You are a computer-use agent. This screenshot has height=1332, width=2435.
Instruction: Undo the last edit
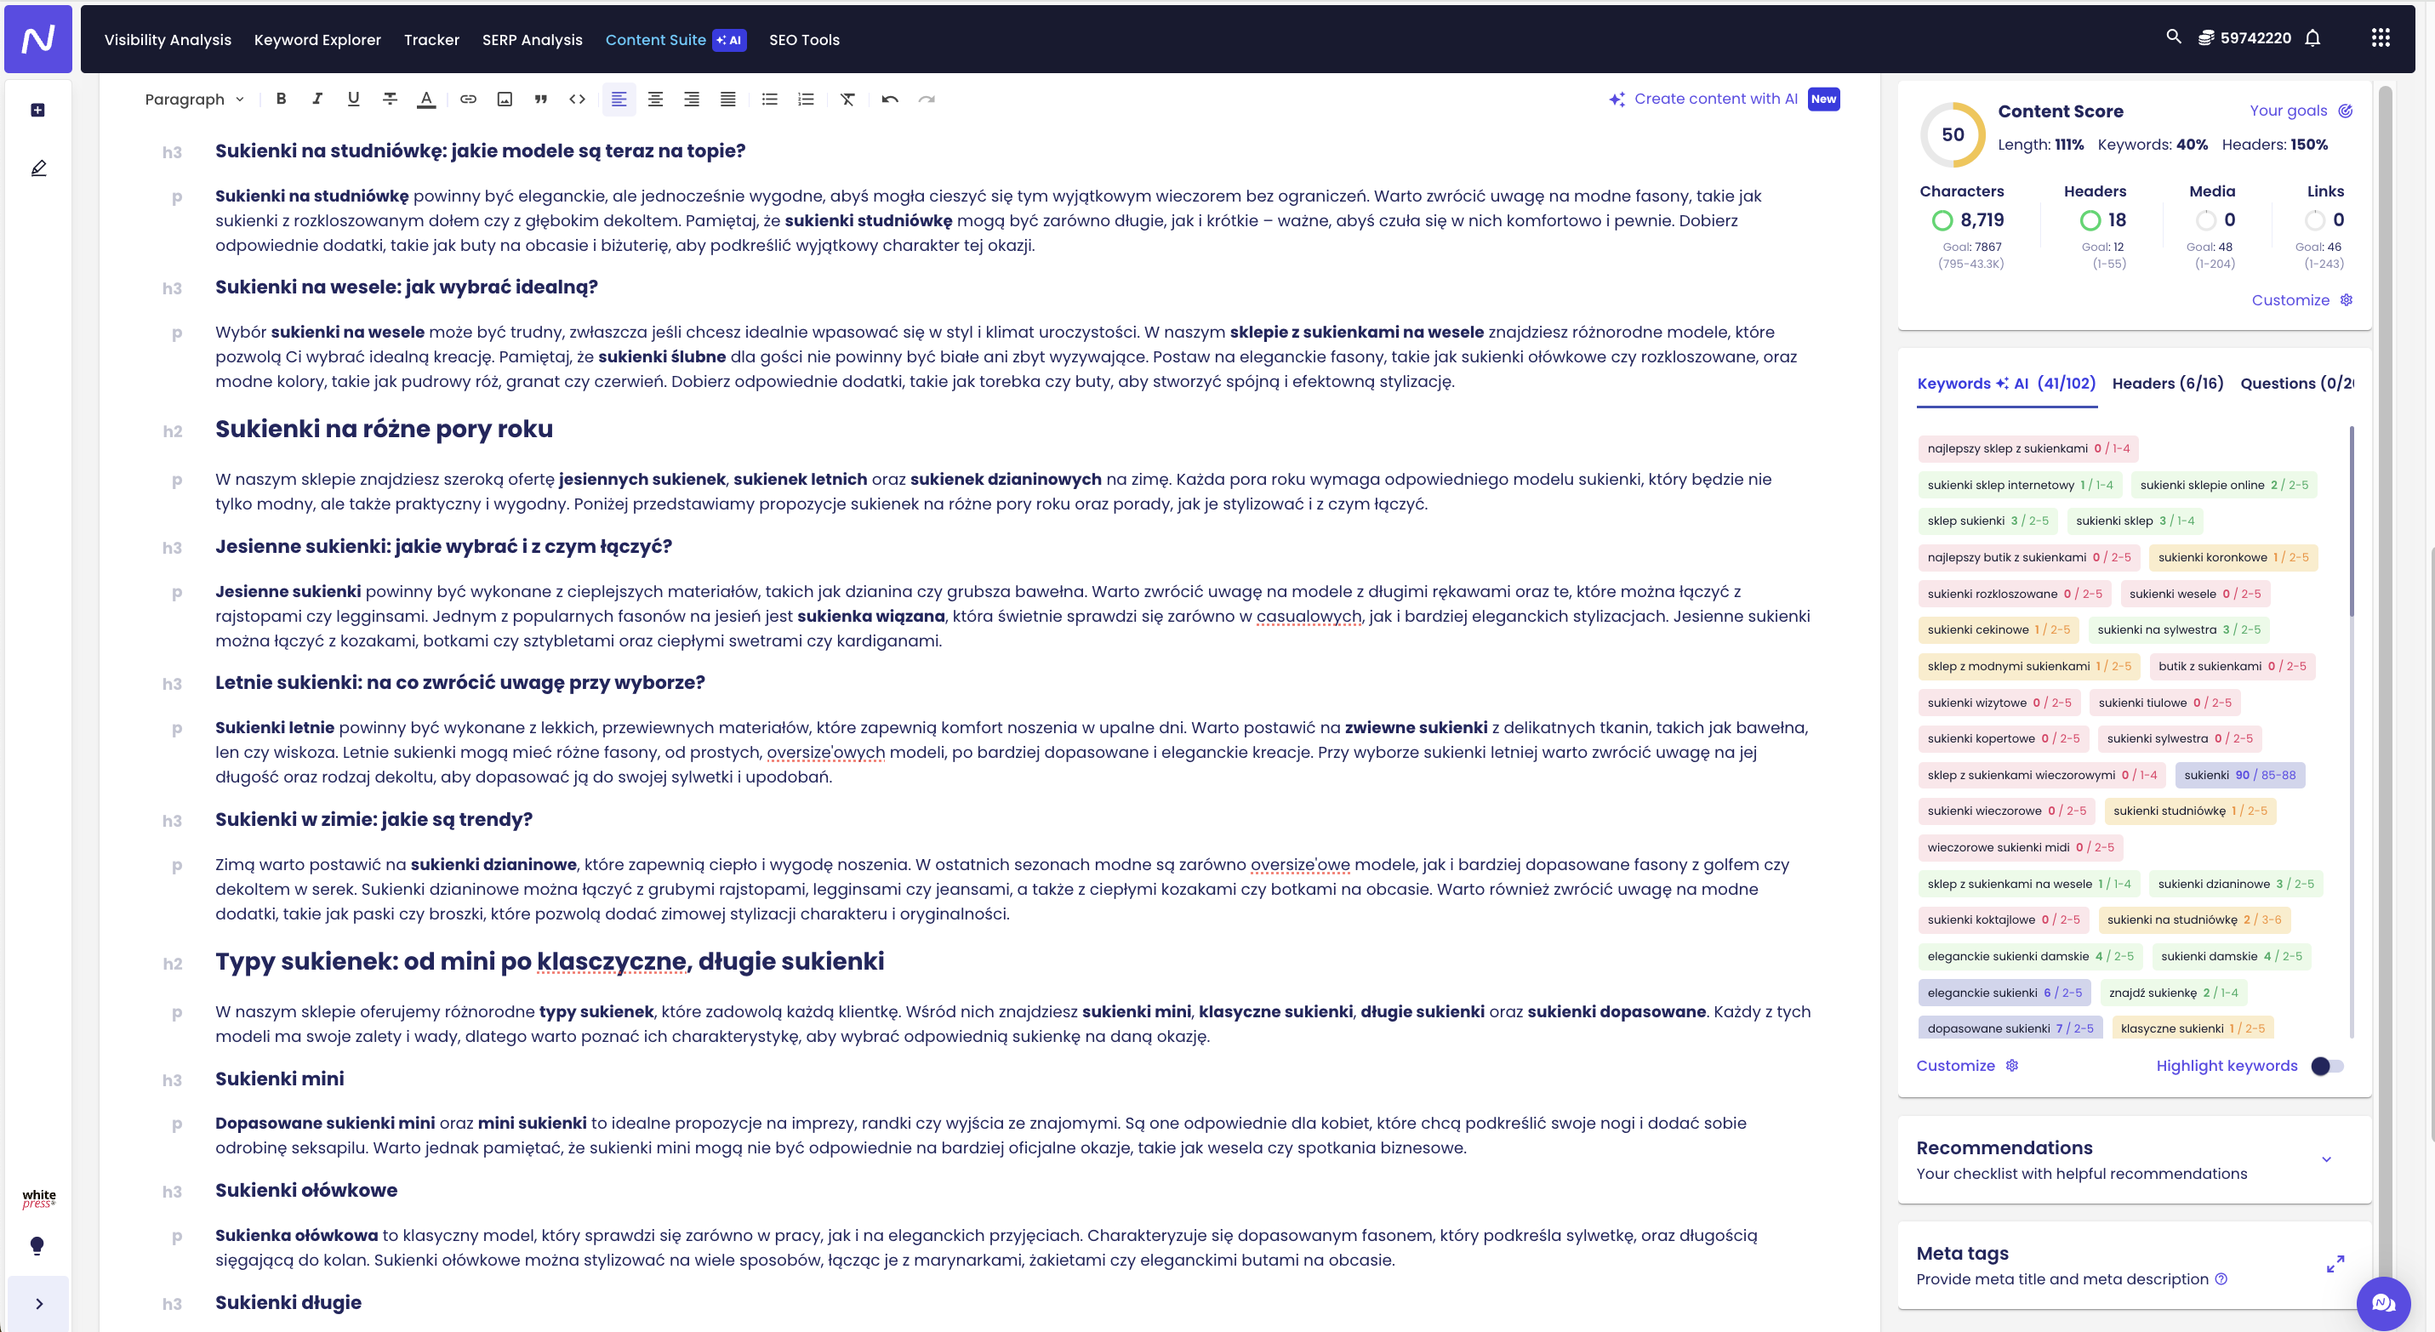click(889, 99)
